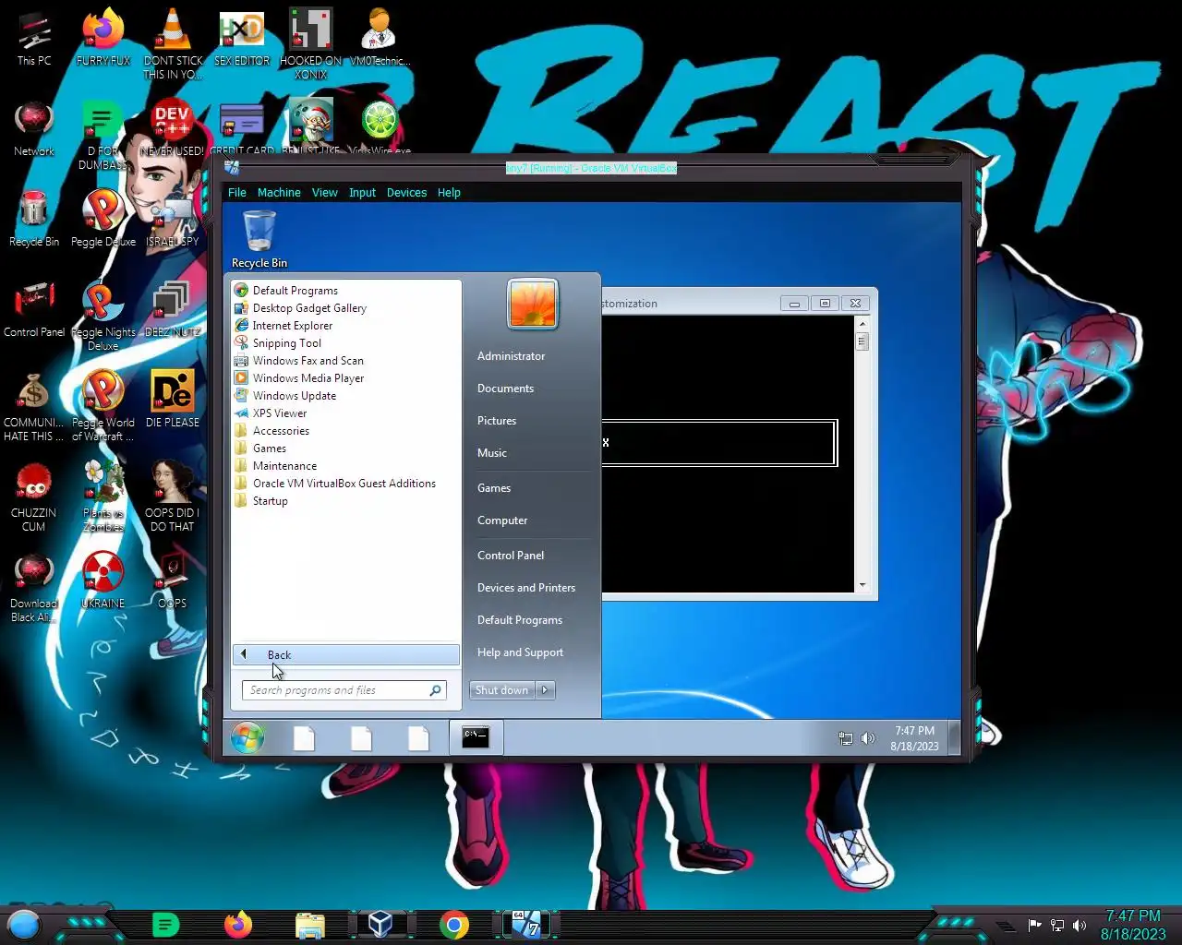1182x945 pixels.
Task: Open the VMOTechnic desktop shortcut
Action: [380, 37]
